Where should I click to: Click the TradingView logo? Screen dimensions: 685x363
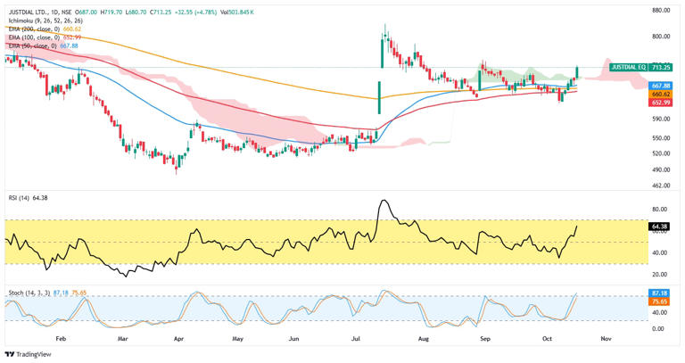(x=28, y=354)
